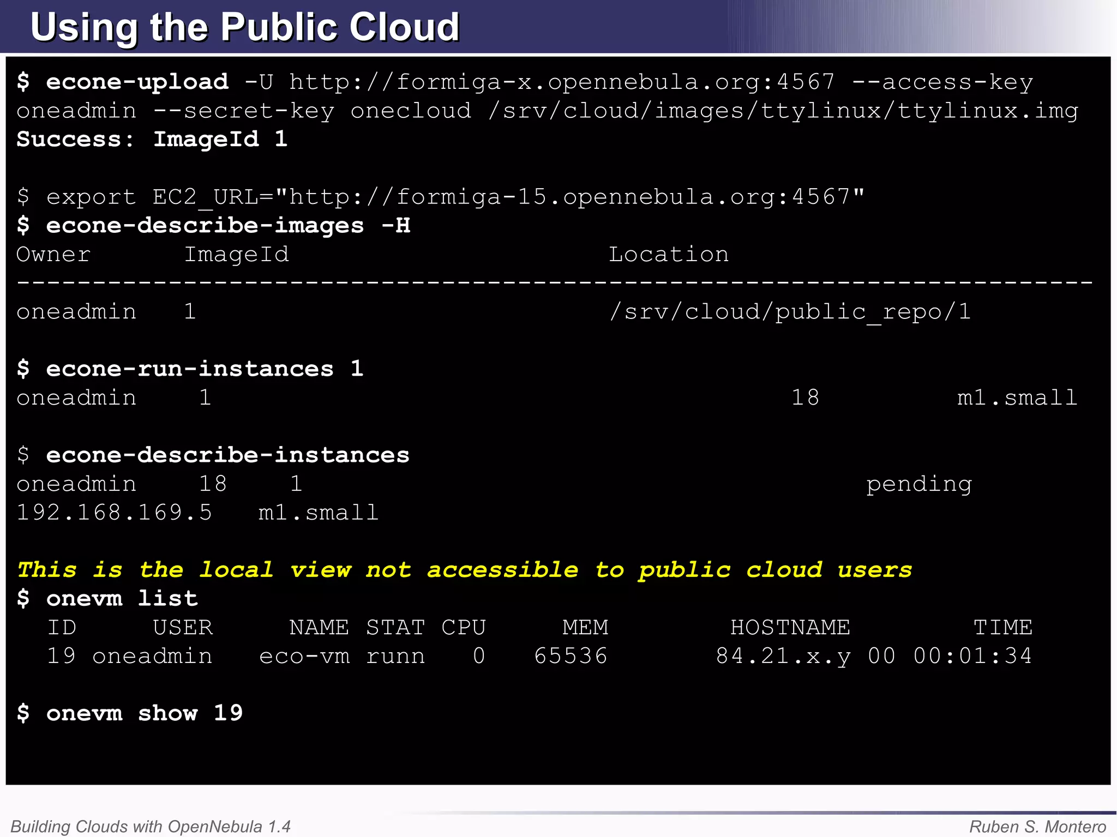Click the VM name 'eco-vm'

click(304, 656)
